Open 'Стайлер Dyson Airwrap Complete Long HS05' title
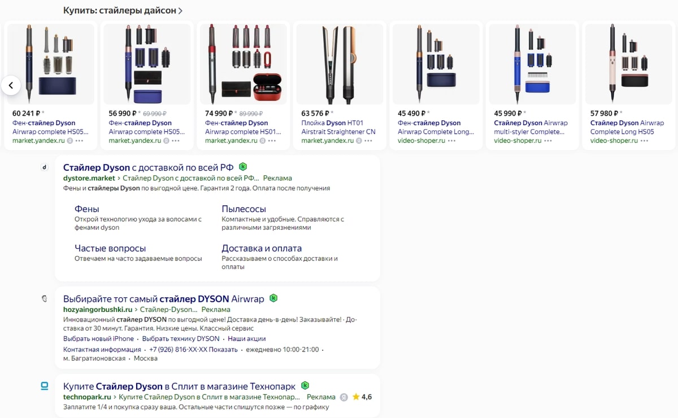Screen dimensions: 678x418 click(627, 127)
